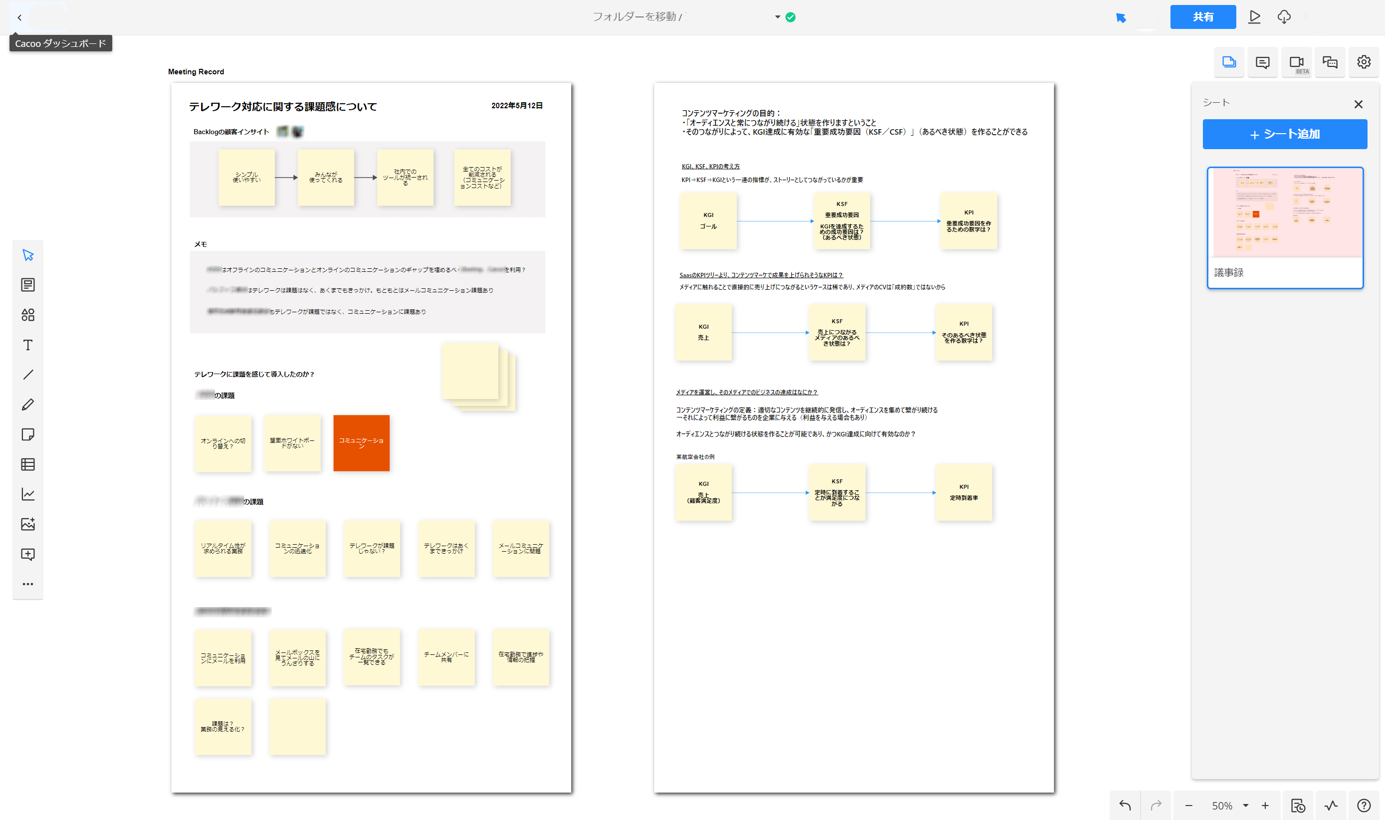The image size is (1385, 820).
Task: Toggle the video chat BETA panel
Action: tap(1296, 62)
